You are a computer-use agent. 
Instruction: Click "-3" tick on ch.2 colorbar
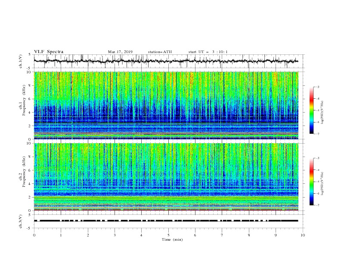318,158
